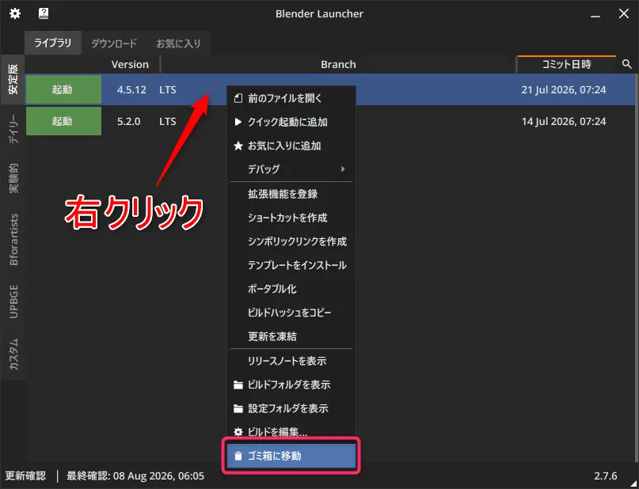Choose シンボリックリンクを作成 menu entry
The height and width of the screenshot is (489, 639).
291,241
